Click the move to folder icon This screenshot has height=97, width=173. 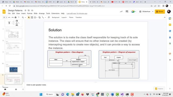click(x=29, y=10)
